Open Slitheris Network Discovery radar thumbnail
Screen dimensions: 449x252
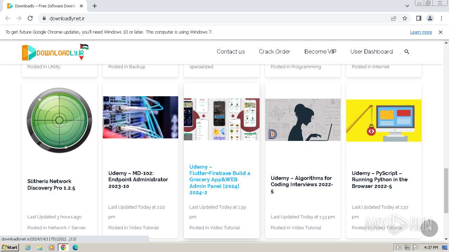[59, 120]
